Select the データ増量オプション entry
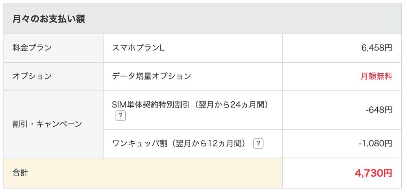This screenshot has width=407, height=193. (151, 76)
